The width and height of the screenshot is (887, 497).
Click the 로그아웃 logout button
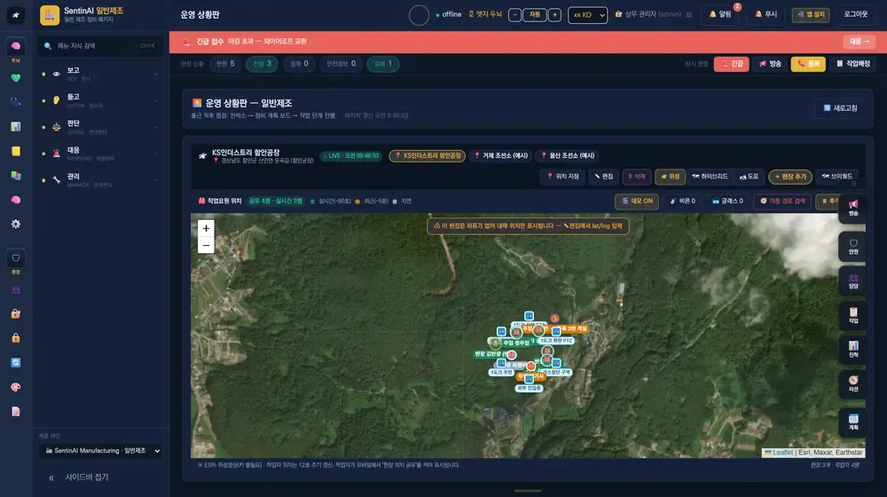click(855, 15)
